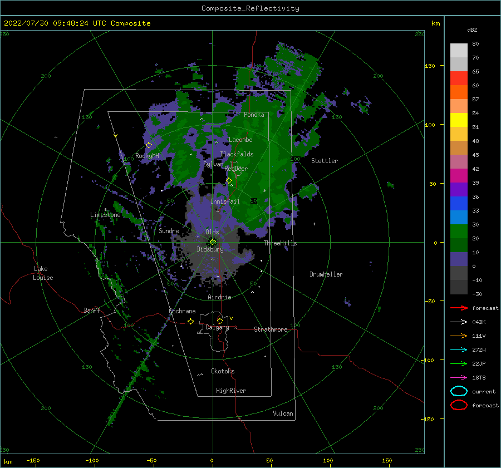
Task: Click the red forecast arrow legend icon
Action: click(x=459, y=308)
